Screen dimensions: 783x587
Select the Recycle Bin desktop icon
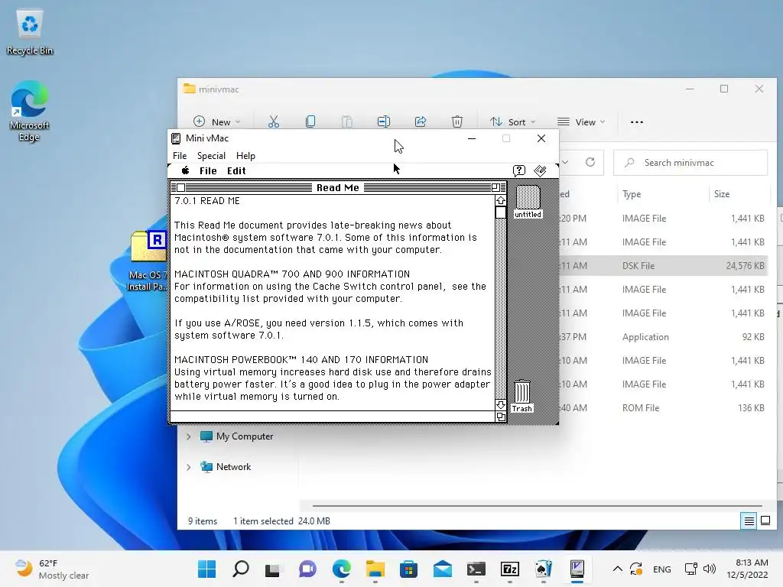[x=30, y=32]
